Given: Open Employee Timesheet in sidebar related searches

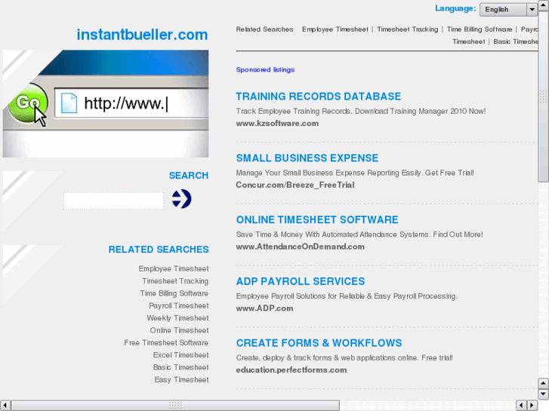Looking at the screenshot, I should (174, 268).
